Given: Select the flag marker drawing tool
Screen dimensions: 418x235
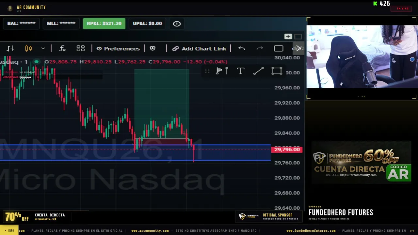Looking at the screenshot, I should [x=219, y=71].
